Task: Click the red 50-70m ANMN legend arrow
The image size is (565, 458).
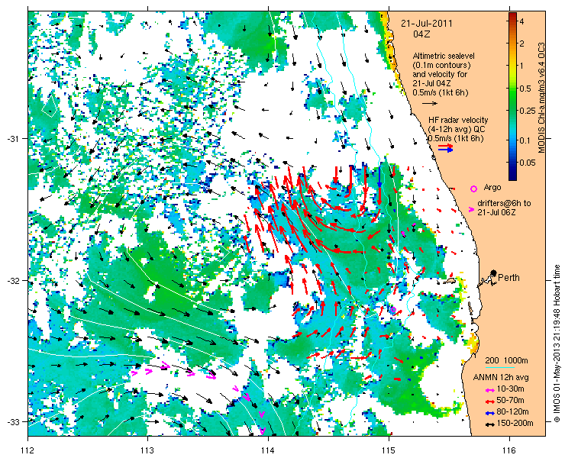Action: point(489,401)
